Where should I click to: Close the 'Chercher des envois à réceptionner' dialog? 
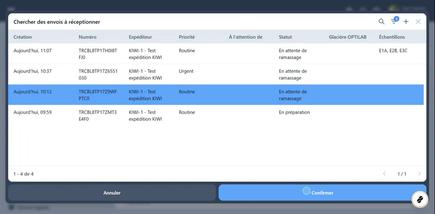pos(418,21)
